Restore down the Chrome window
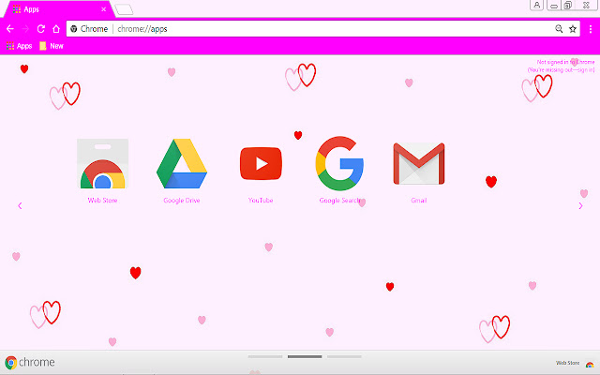The image size is (600, 375). [x=568, y=6]
